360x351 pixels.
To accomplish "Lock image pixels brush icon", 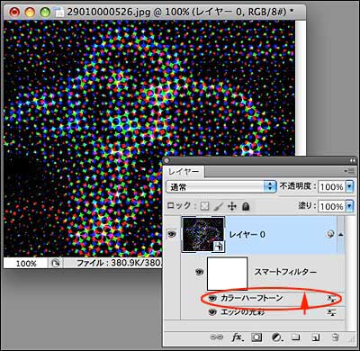I will pos(219,206).
